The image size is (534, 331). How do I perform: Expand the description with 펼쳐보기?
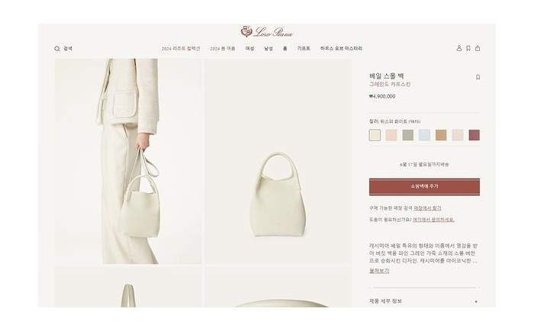pyautogui.click(x=379, y=271)
